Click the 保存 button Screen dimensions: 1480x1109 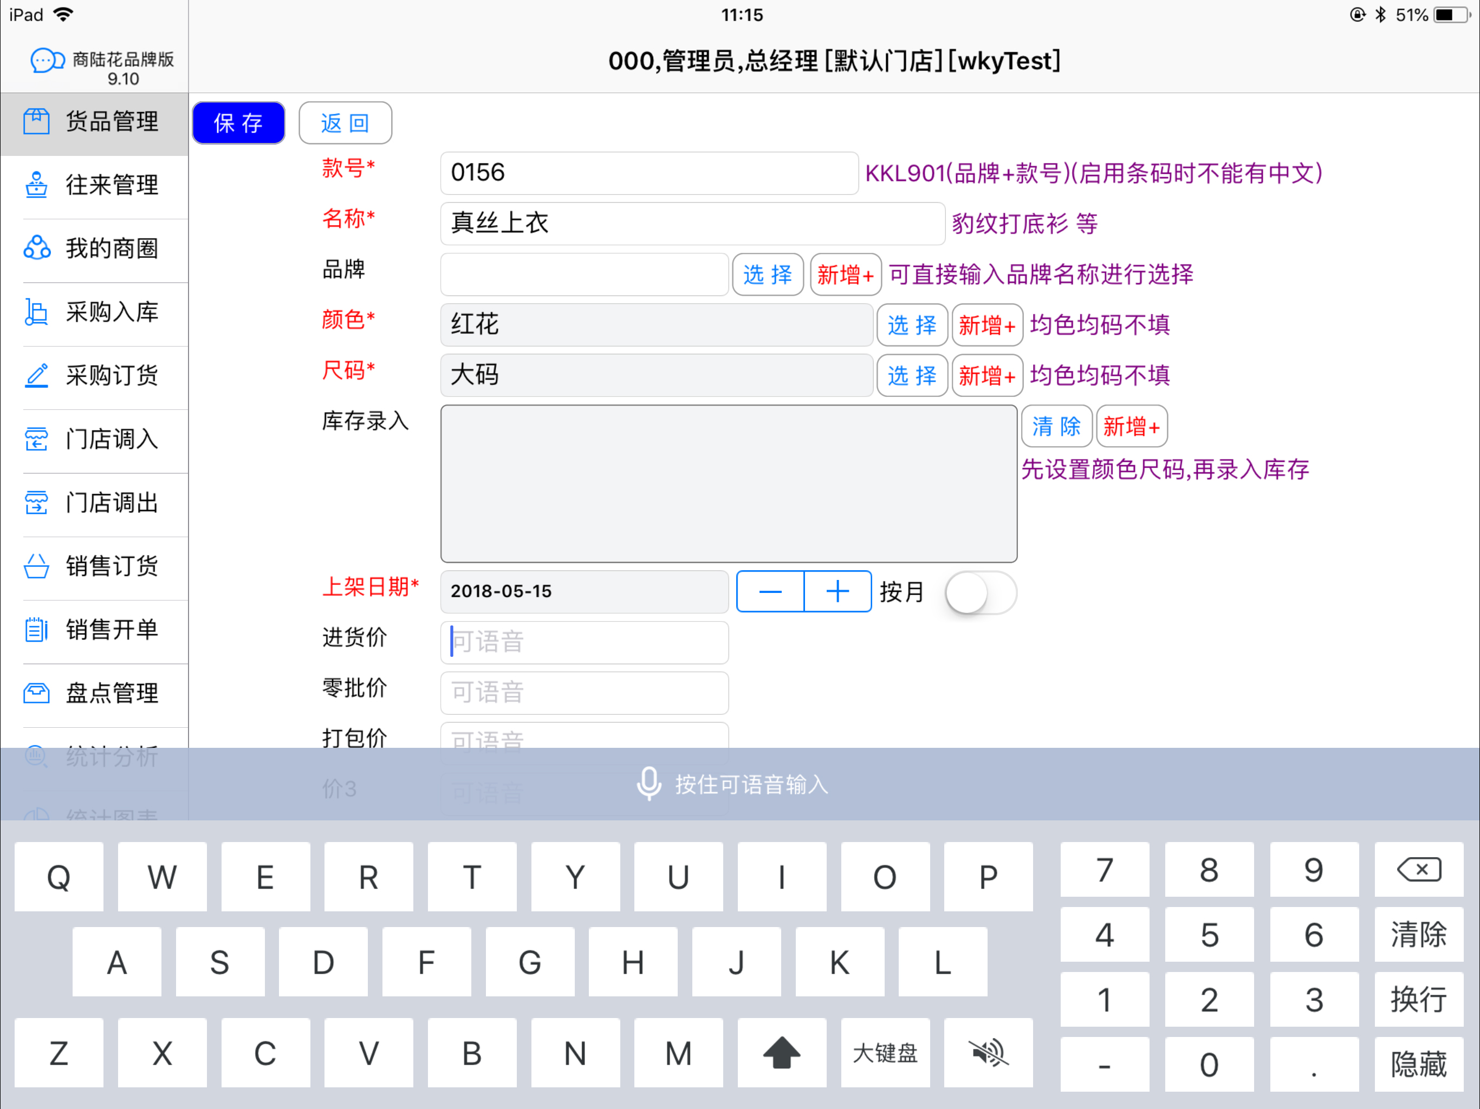239,123
